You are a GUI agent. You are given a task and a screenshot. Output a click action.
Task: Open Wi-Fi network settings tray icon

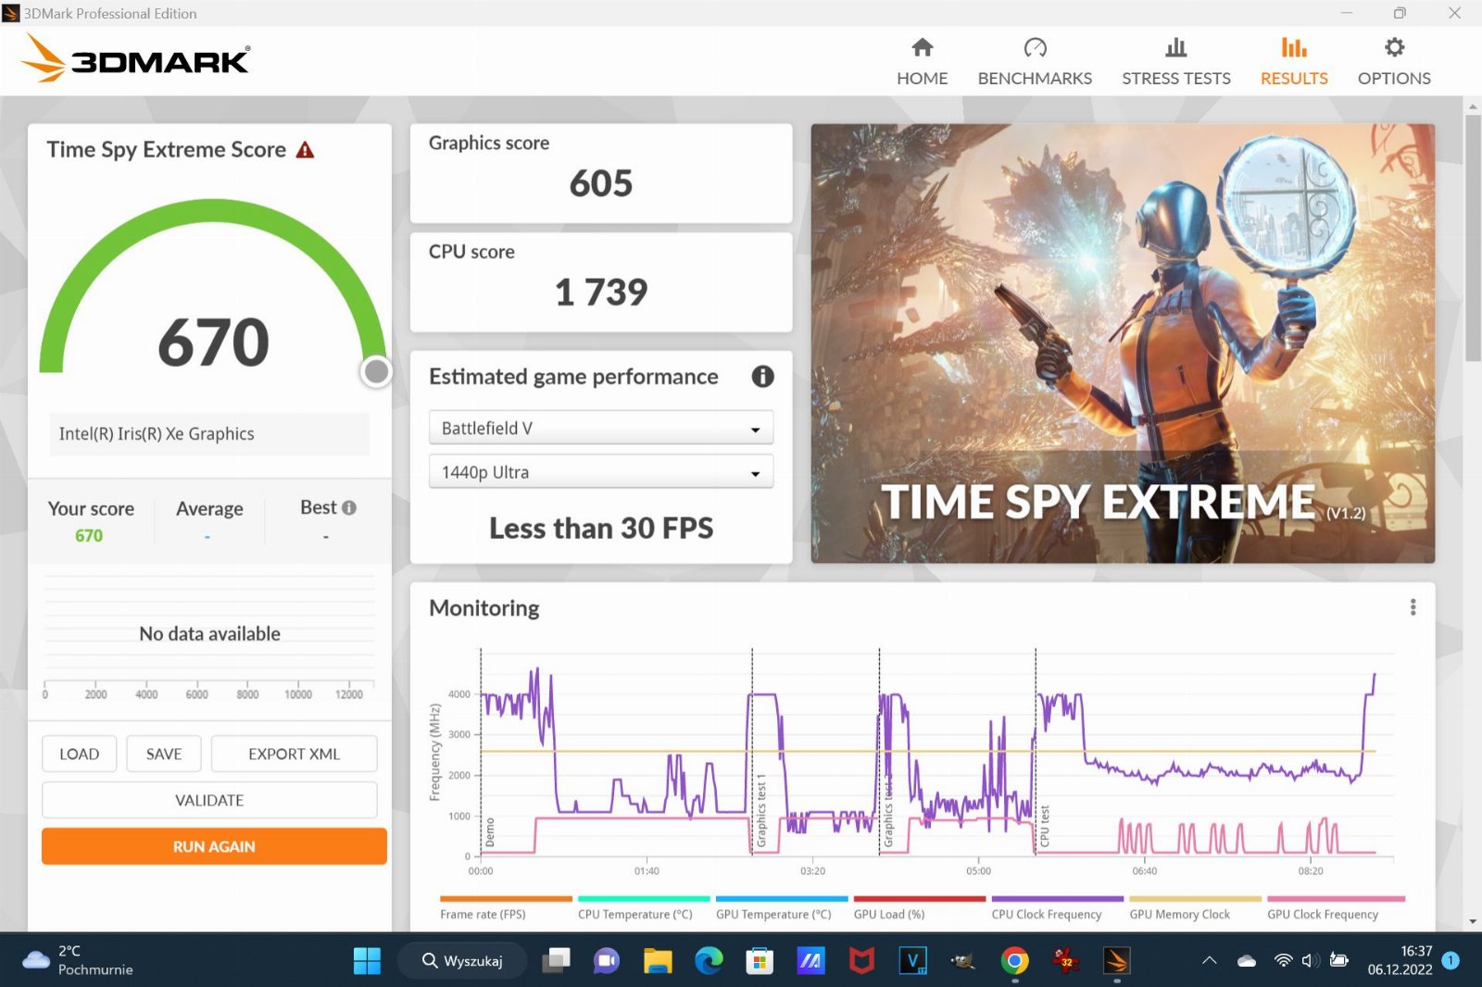click(x=1283, y=960)
